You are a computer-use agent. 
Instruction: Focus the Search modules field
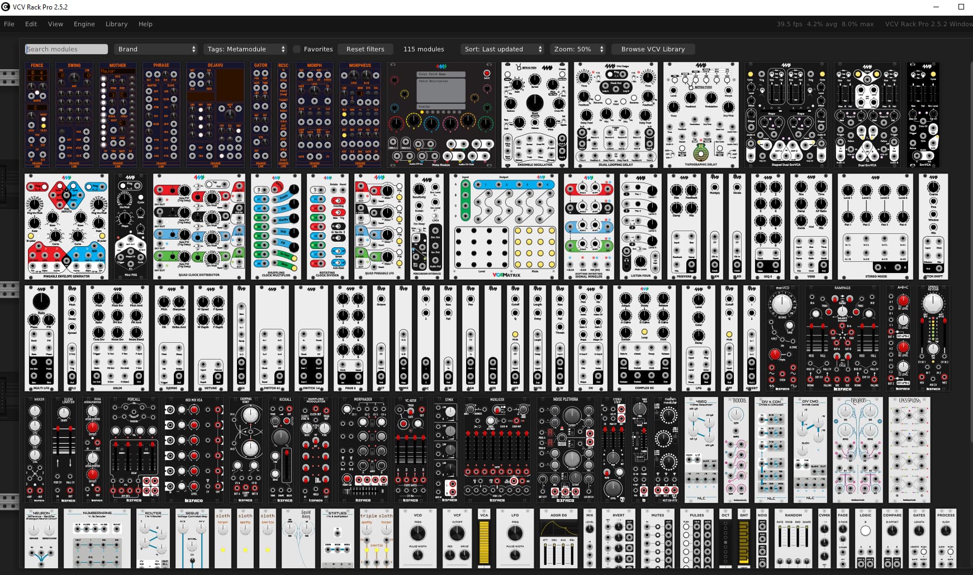tap(66, 49)
